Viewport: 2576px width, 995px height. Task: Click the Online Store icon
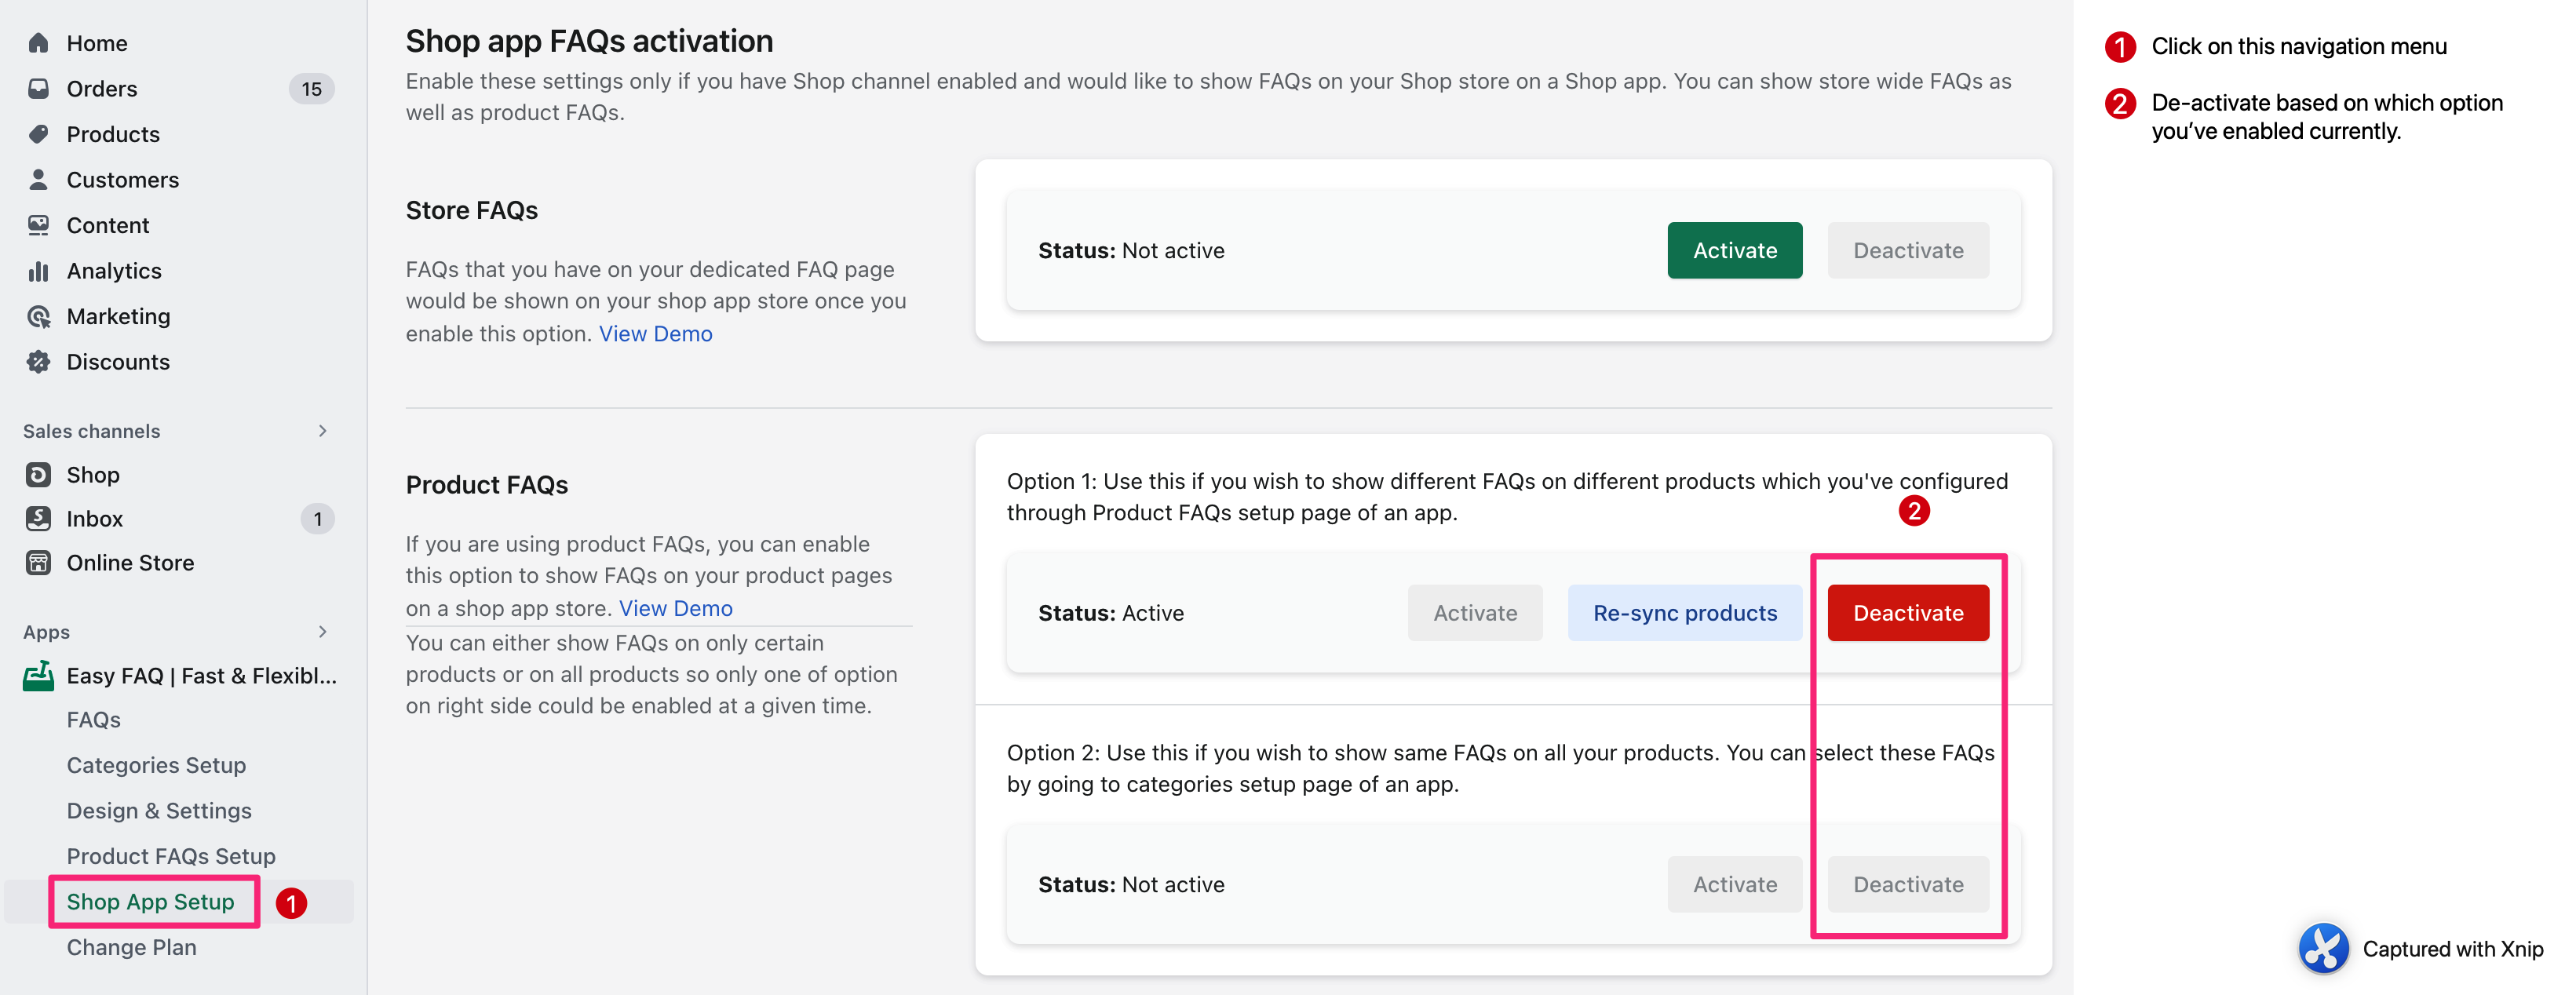pyautogui.click(x=38, y=563)
